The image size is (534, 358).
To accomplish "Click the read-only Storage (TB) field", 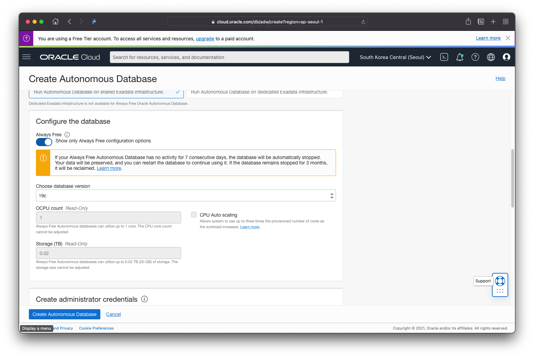I will 108,253.
